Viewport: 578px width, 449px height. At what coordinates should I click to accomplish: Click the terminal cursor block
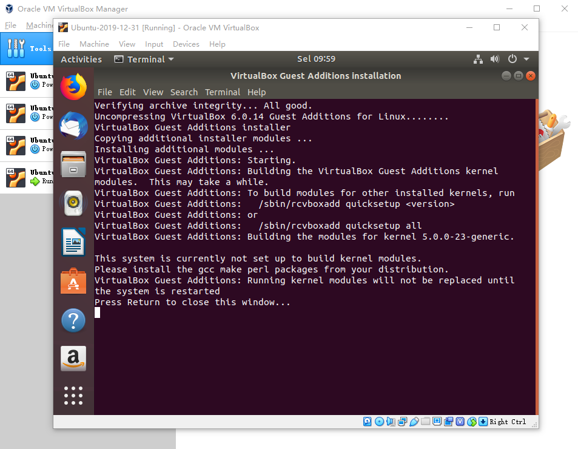[x=97, y=312]
